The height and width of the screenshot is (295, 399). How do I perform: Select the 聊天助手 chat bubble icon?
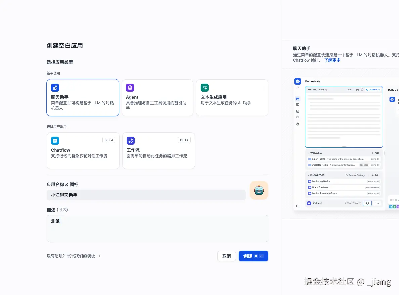(x=55, y=88)
